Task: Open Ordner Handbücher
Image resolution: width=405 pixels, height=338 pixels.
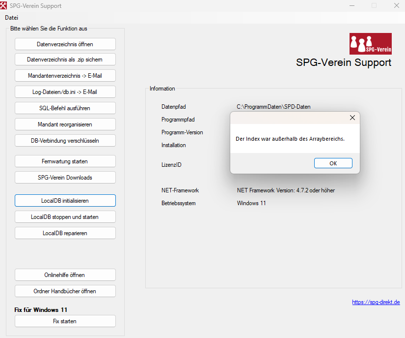Action: point(65,291)
